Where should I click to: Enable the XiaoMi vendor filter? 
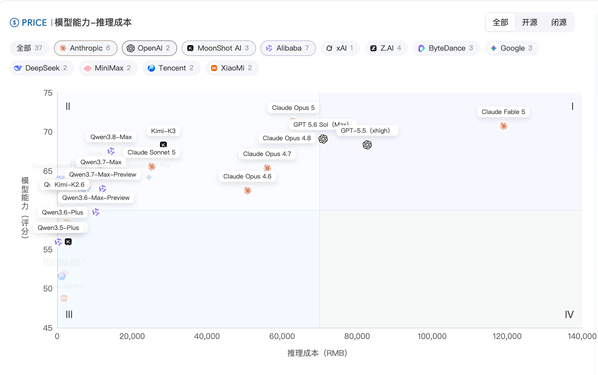(x=232, y=68)
